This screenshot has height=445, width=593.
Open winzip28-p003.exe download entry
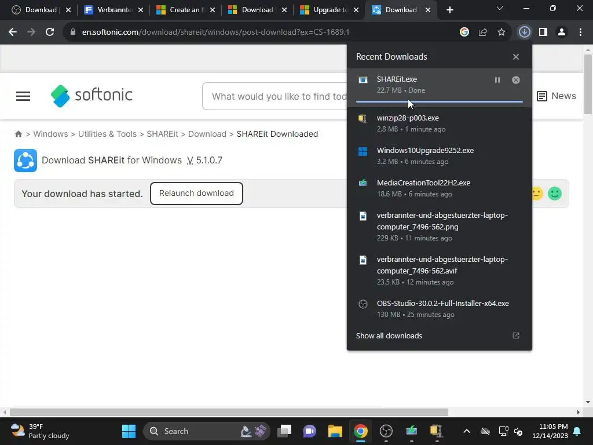[x=440, y=123]
